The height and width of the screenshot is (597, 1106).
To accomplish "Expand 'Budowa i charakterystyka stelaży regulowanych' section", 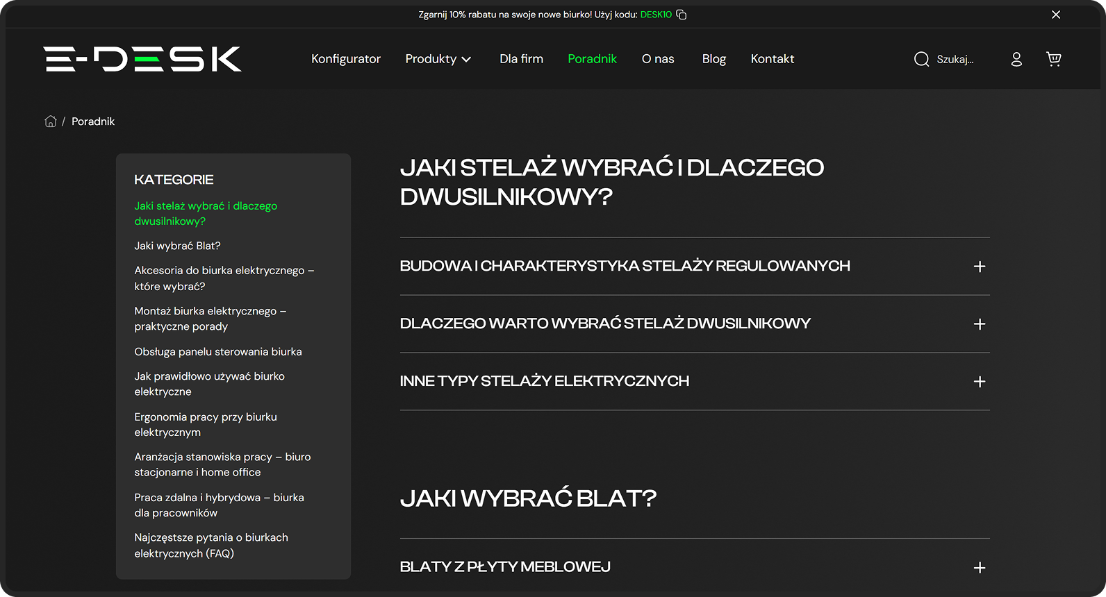I will pos(979,267).
